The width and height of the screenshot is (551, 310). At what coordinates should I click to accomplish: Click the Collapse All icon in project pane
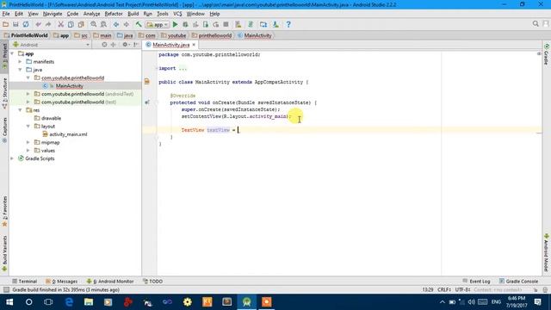(113, 45)
